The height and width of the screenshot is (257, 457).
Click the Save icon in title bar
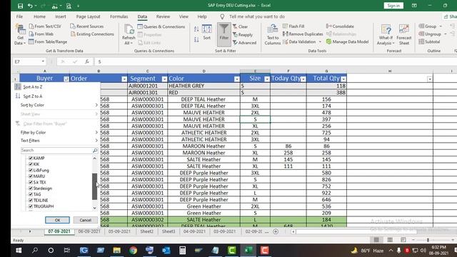20,6
